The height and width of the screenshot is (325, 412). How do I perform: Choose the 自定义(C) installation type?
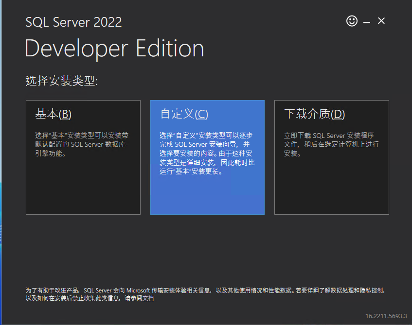(x=207, y=157)
